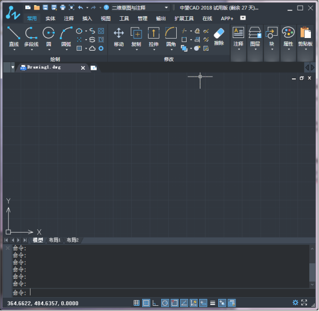This screenshot has height=311, width=319.
Task: Toggle grid display in status bar
Action: pyautogui.click(x=146, y=303)
